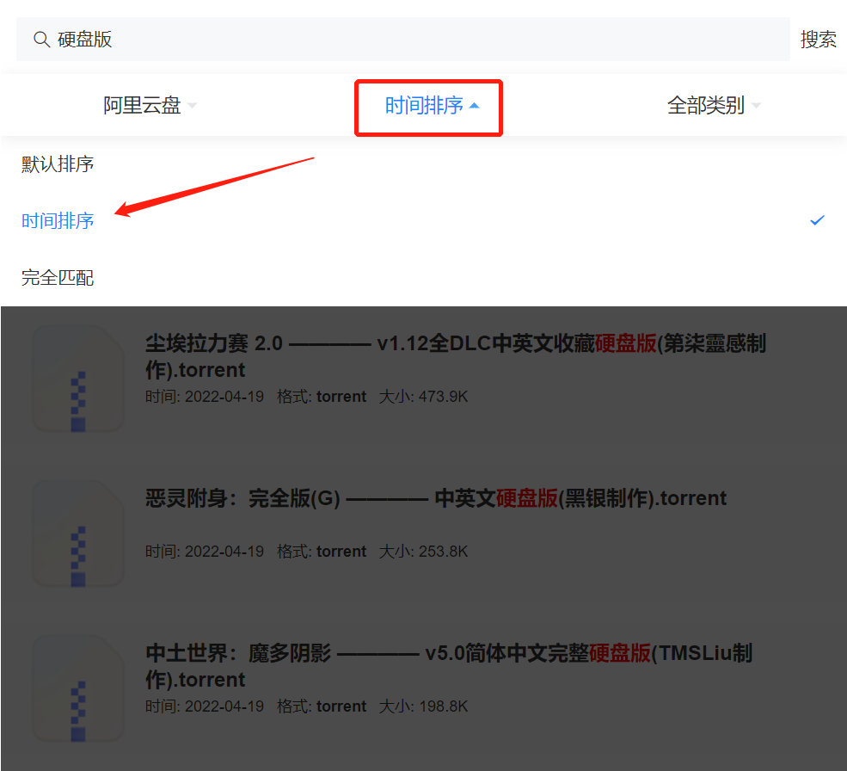
Task: Click 时间: 2022-04-19 under 恶灵附身 result
Action: (204, 552)
